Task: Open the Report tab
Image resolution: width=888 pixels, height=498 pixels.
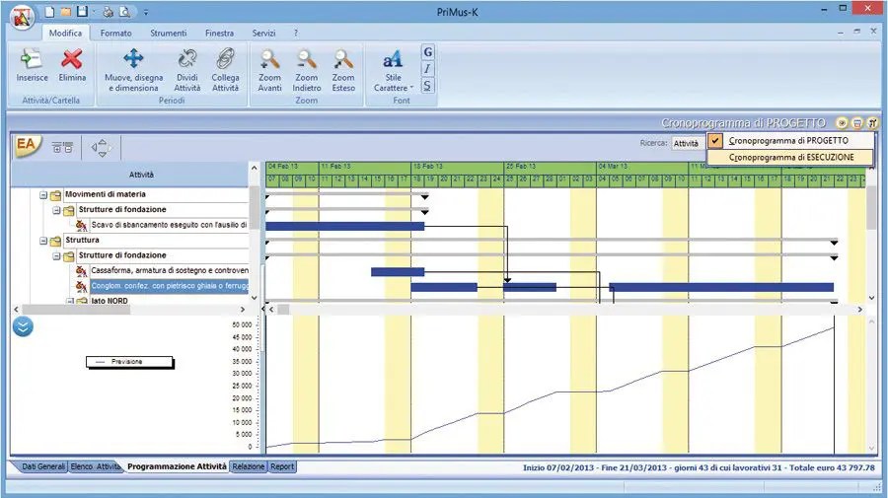Action: [282, 466]
